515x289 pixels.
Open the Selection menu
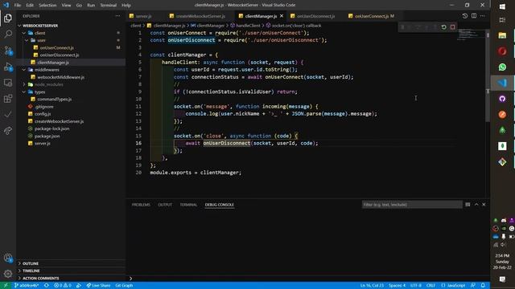click(47, 6)
